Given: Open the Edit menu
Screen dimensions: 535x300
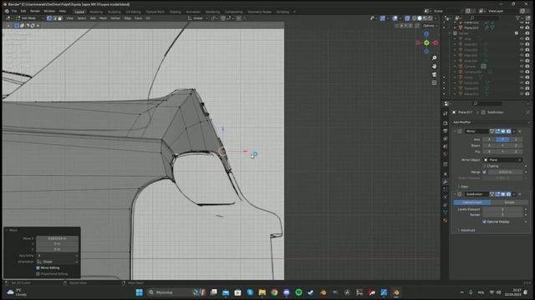Looking at the screenshot, I should (x=23, y=11).
